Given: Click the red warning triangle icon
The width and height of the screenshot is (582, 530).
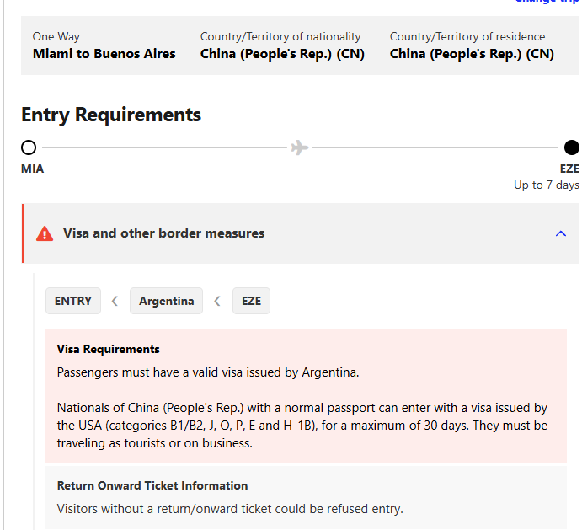Looking at the screenshot, I should pyautogui.click(x=45, y=233).
